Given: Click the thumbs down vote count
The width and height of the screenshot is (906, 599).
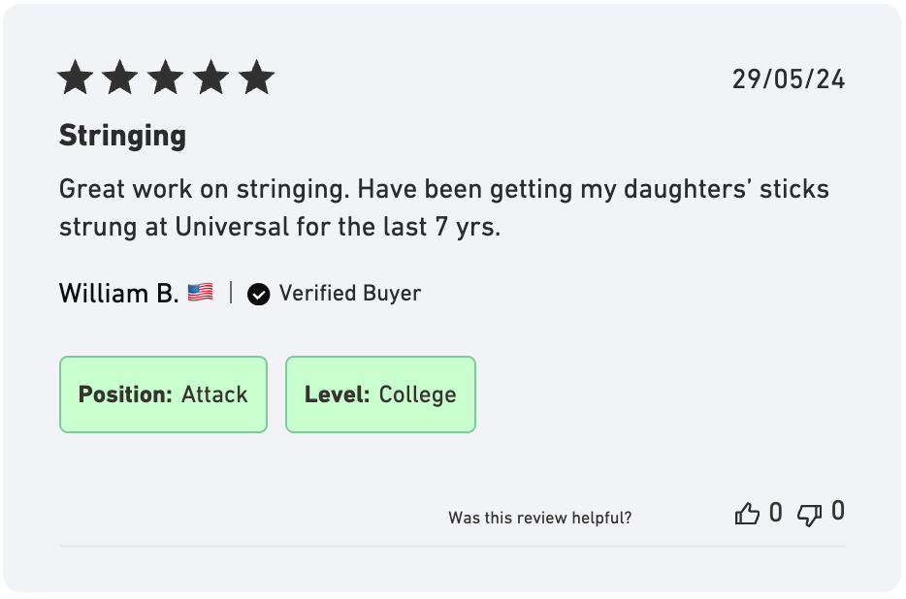Looking at the screenshot, I should (x=838, y=511).
